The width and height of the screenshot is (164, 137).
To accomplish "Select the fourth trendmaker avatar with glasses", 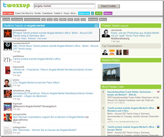I will tap(126, 52).
